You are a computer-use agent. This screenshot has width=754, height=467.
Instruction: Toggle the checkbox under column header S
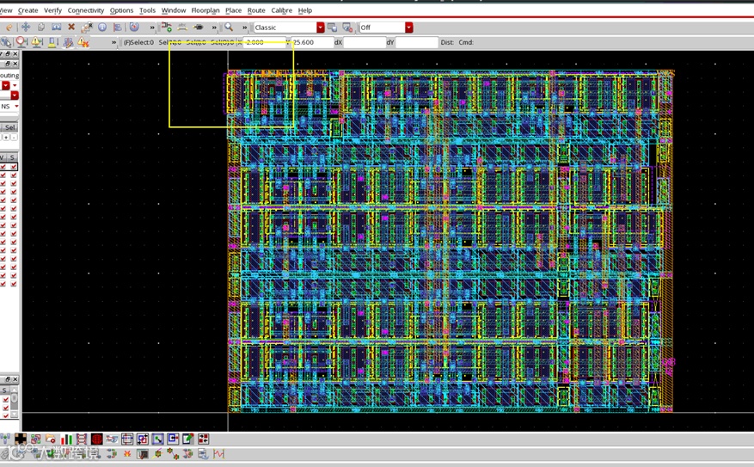point(14,168)
